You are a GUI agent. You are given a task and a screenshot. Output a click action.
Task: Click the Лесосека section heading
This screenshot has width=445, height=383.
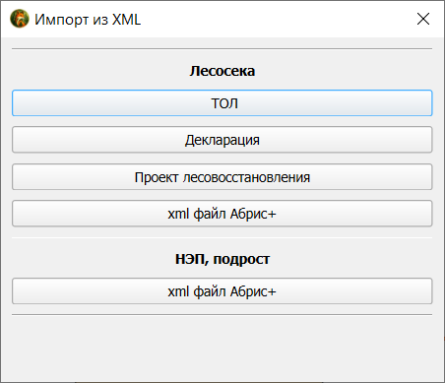[x=222, y=71]
